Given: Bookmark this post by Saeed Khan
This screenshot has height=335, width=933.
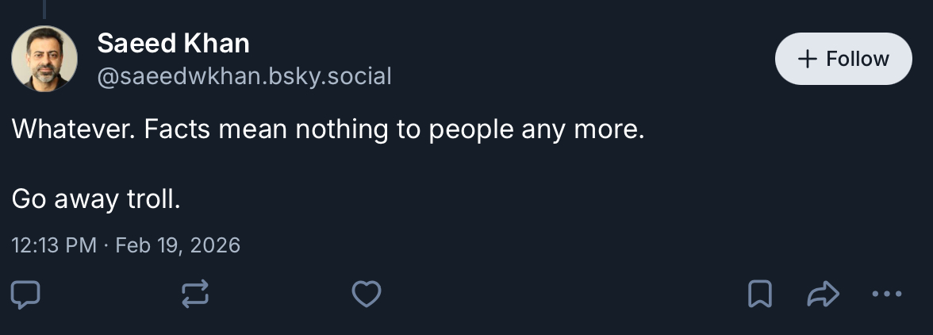Looking at the screenshot, I should click(760, 295).
